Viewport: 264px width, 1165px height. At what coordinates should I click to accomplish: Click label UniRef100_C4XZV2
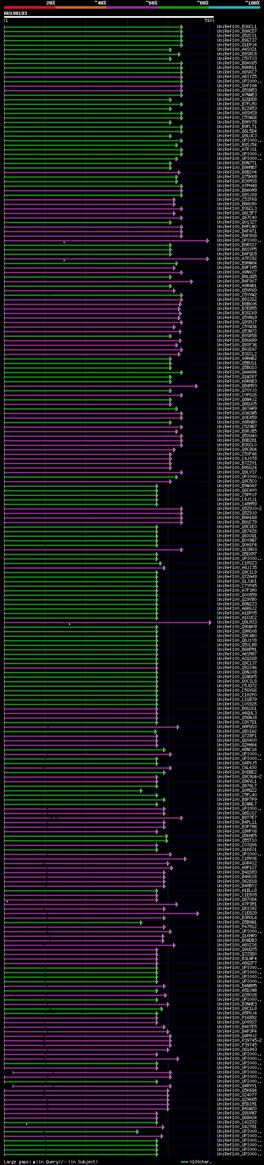pyautogui.click(x=237, y=1122)
